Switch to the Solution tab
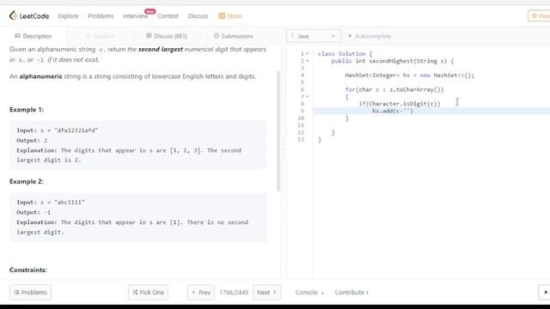The height and width of the screenshot is (309, 550). (100, 36)
